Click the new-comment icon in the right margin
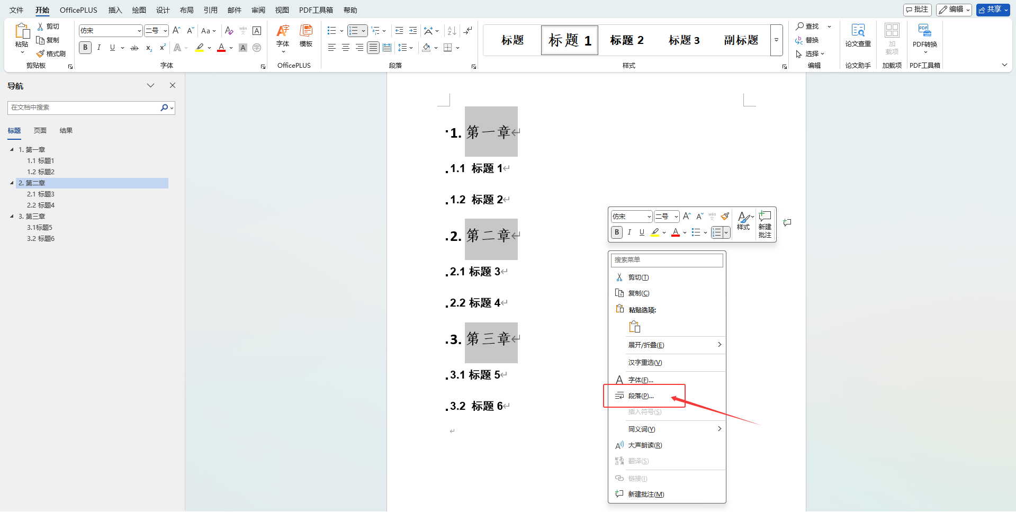The height and width of the screenshot is (512, 1016). coord(787,222)
